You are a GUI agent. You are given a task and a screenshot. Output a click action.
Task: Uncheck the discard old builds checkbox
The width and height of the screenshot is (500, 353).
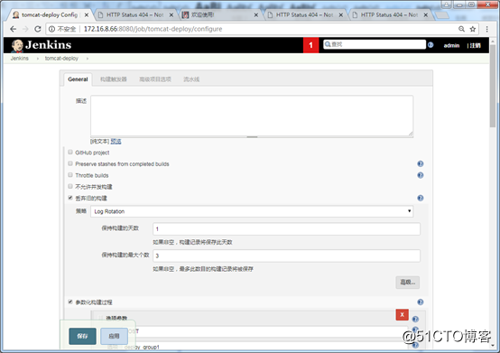pos(70,198)
